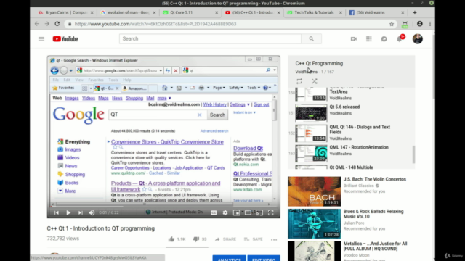465x261 pixels.
Task: Click the playlist panel scrollbar
Action: [413, 154]
